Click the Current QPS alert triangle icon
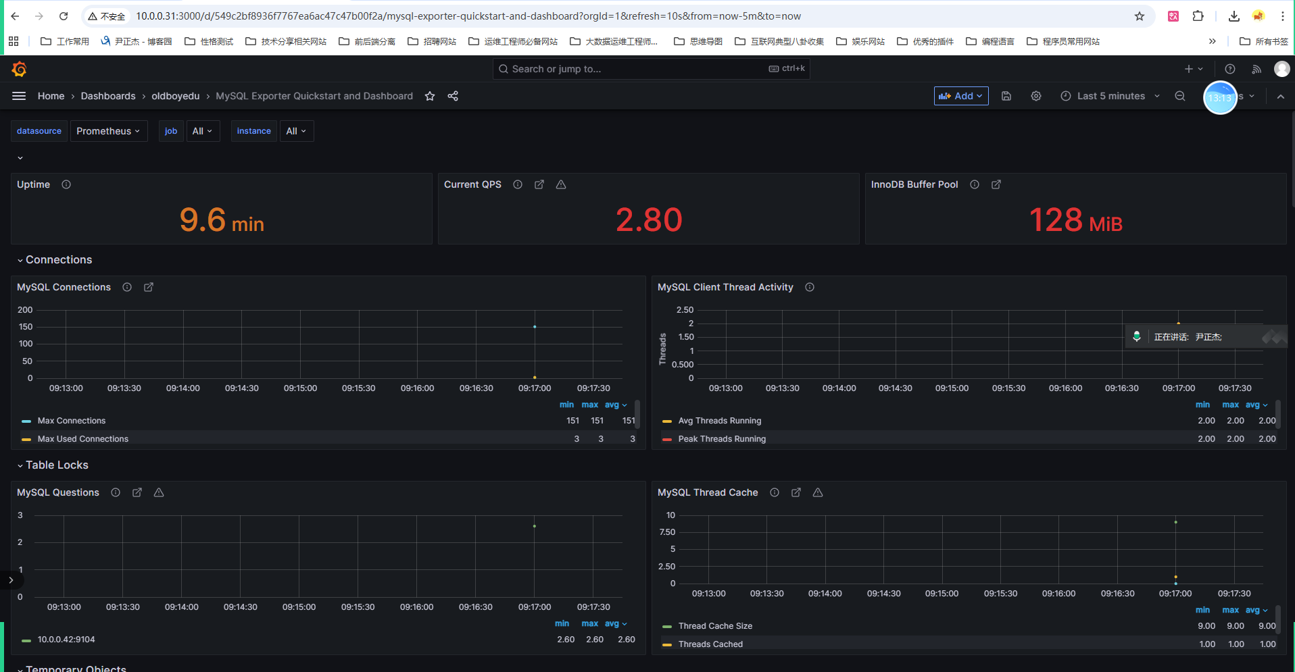Screen dimensions: 1295x672 pyautogui.click(x=561, y=184)
